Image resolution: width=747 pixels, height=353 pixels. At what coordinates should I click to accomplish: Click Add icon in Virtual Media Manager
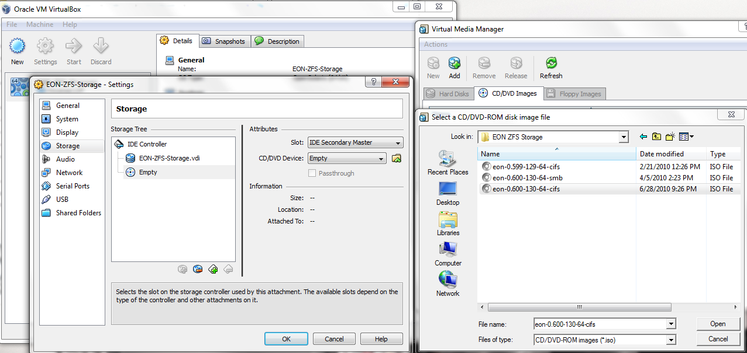[x=455, y=63]
